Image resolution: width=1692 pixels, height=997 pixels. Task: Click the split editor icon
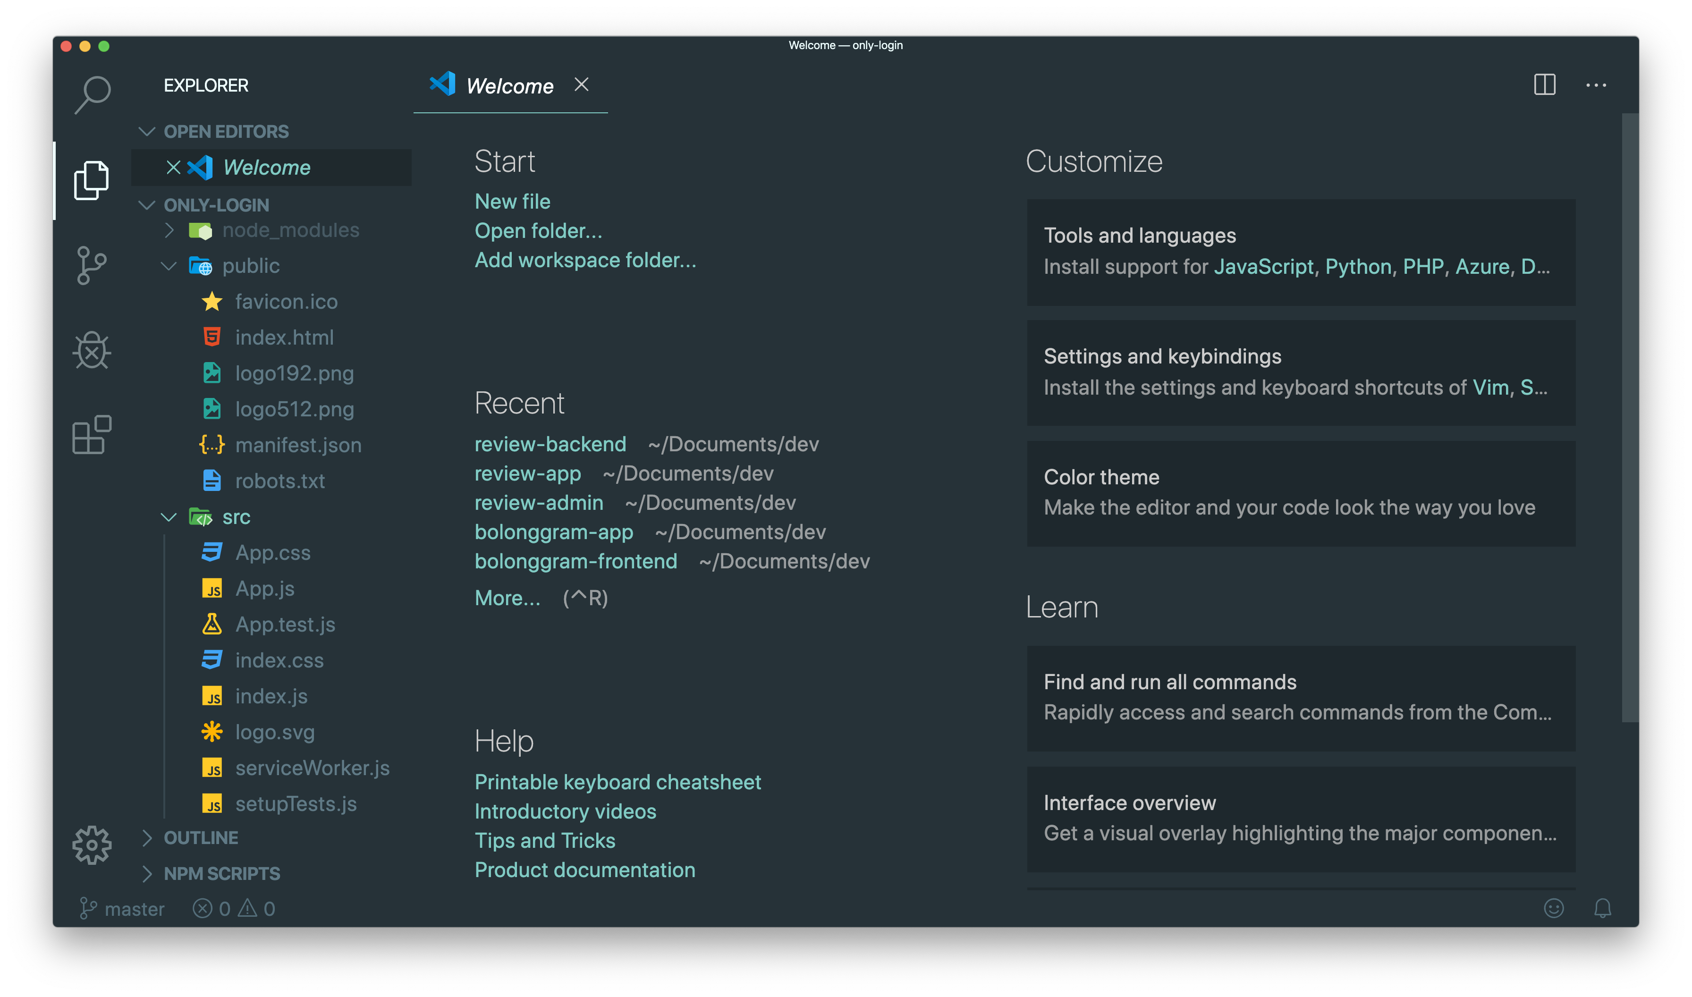tap(1544, 84)
